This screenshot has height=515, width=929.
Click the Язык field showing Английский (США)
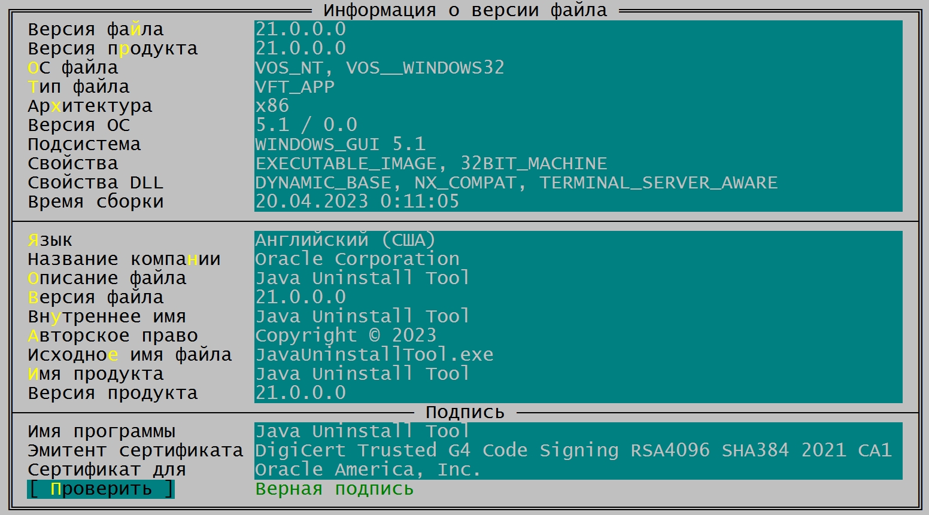578,240
